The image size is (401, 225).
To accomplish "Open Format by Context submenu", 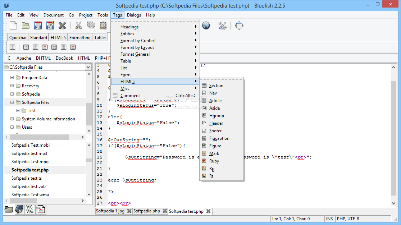I will pyautogui.click(x=155, y=40).
